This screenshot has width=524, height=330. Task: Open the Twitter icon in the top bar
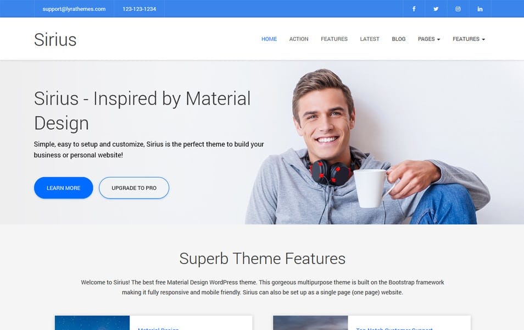coord(436,8)
